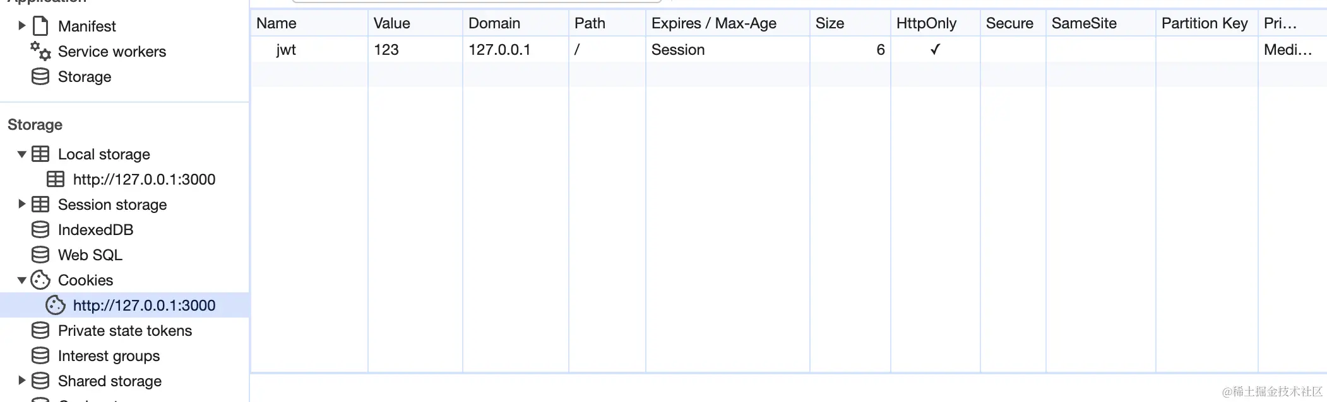Select the IndexedDB item
The width and height of the screenshot is (1327, 402).
pos(95,229)
